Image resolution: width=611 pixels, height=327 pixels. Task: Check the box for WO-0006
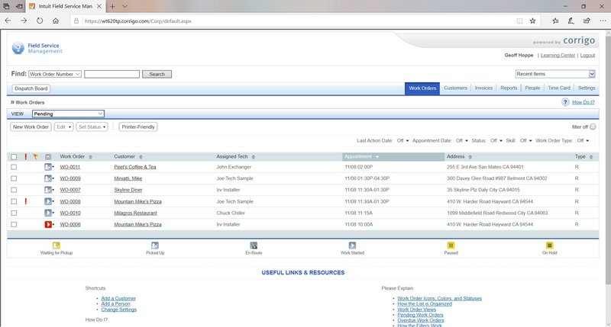(x=14, y=224)
